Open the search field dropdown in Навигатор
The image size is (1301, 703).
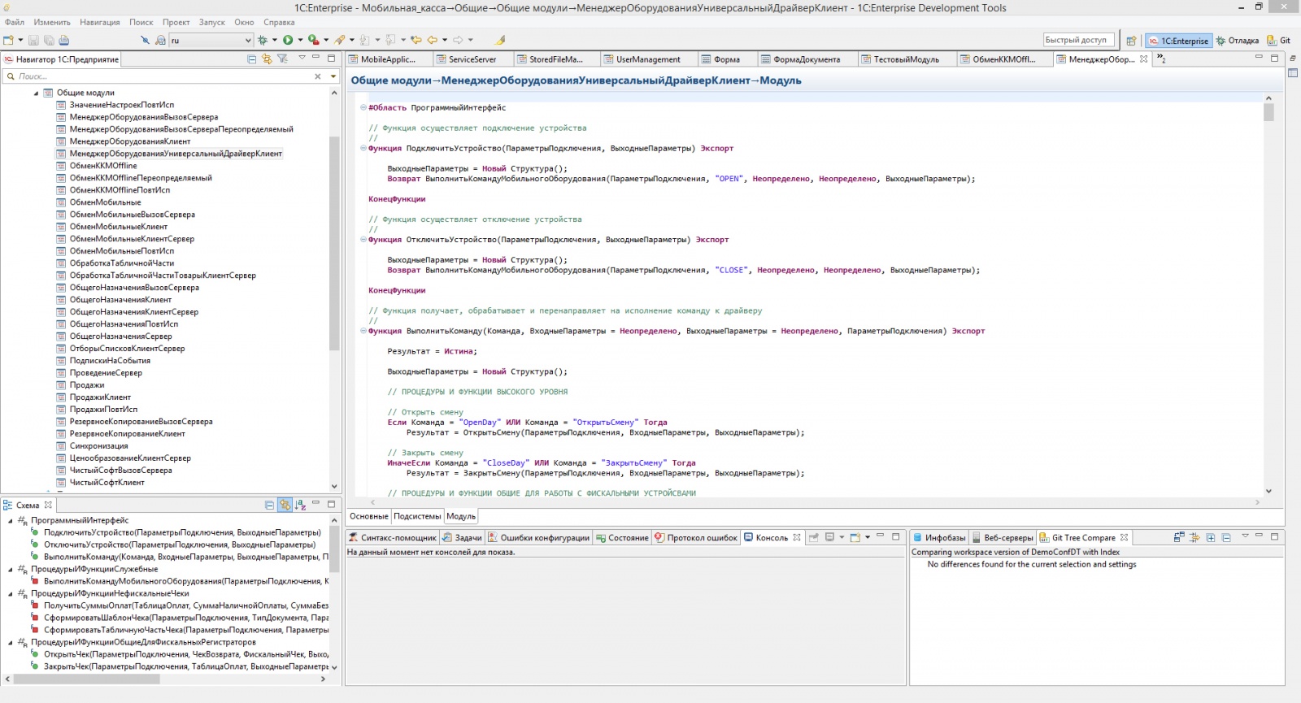333,76
